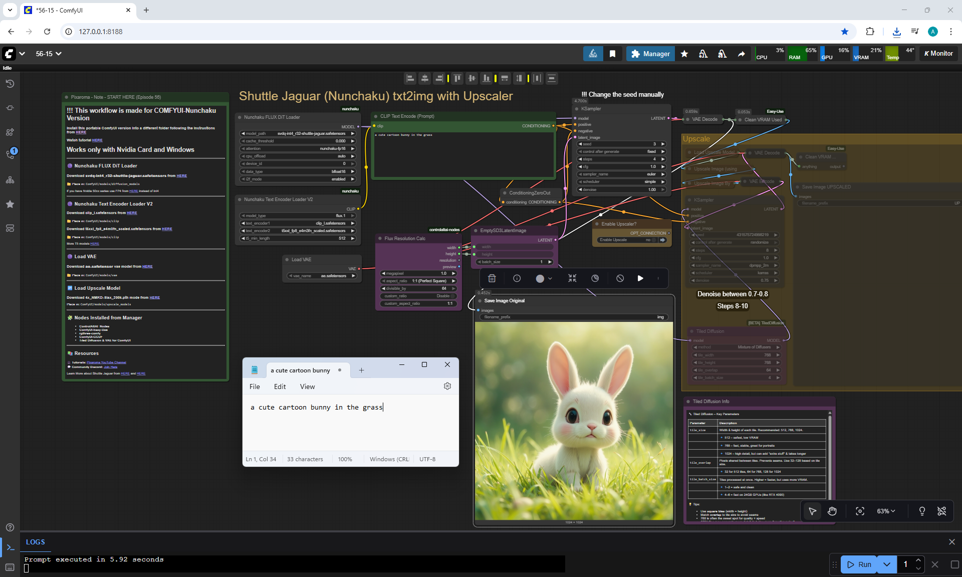Click the share arrow icon in toolbar
The height and width of the screenshot is (577, 962).
[x=741, y=54]
